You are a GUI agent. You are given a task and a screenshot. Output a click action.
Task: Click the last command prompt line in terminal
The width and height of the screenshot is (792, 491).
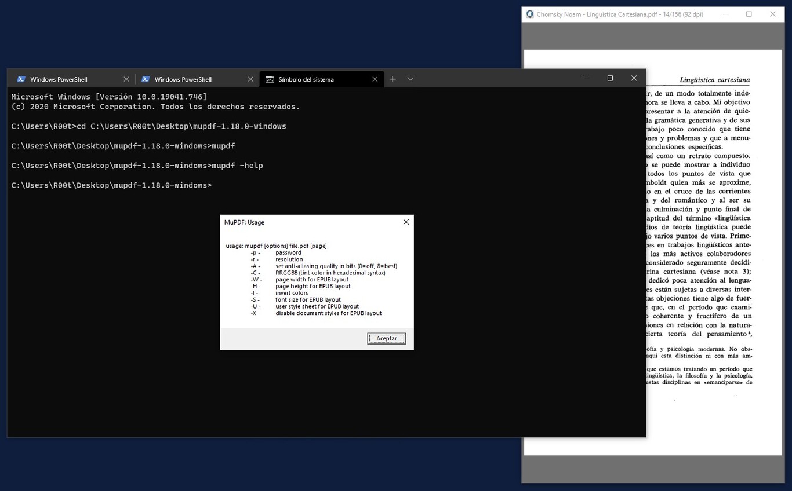(111, 185)
